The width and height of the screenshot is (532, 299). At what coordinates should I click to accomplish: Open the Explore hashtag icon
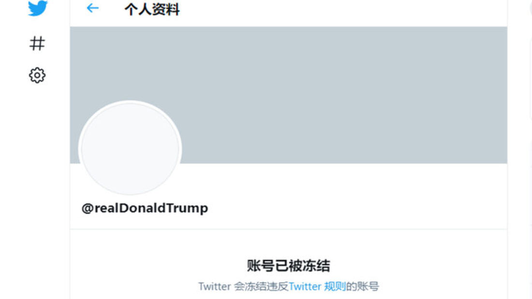coord(37,44)
